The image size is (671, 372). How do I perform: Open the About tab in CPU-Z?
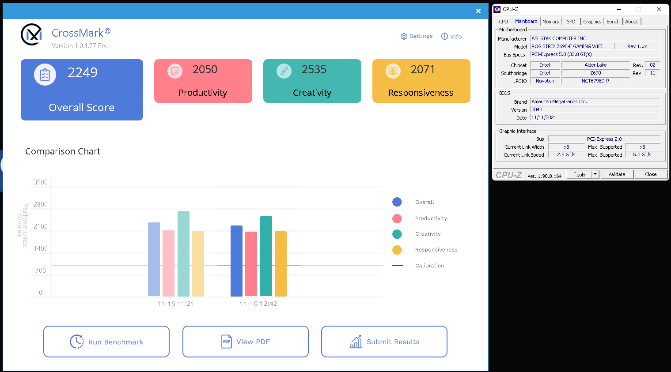[632, 22]
